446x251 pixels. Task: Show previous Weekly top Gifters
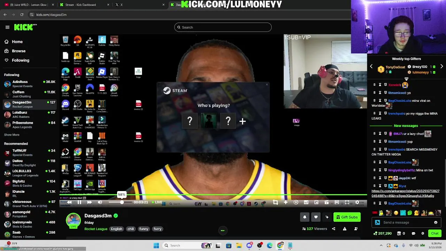click(x=371, y=66)
